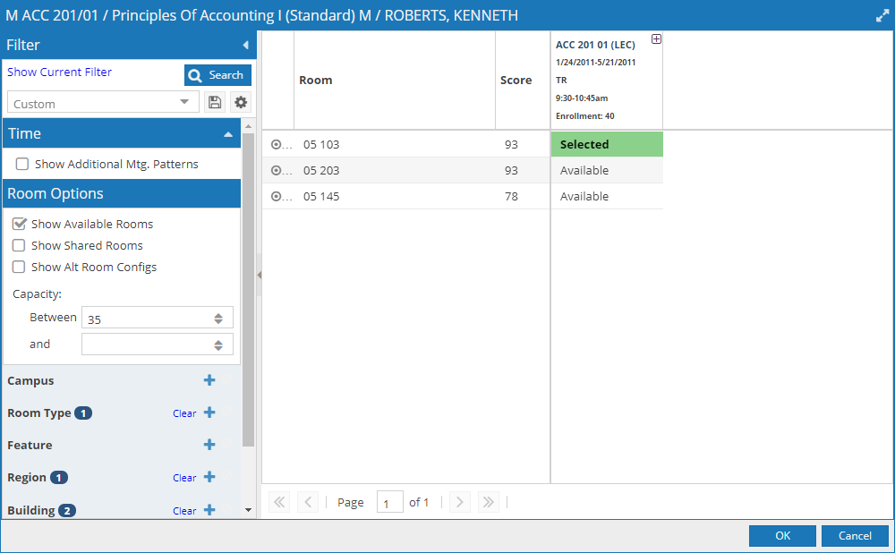Select radio icon for room 05 103

tap(276, 145)
